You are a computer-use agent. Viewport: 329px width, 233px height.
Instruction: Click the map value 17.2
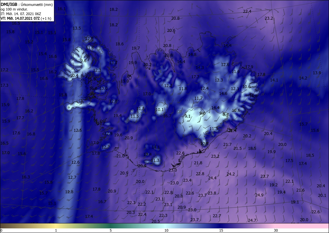pos(4,70)
